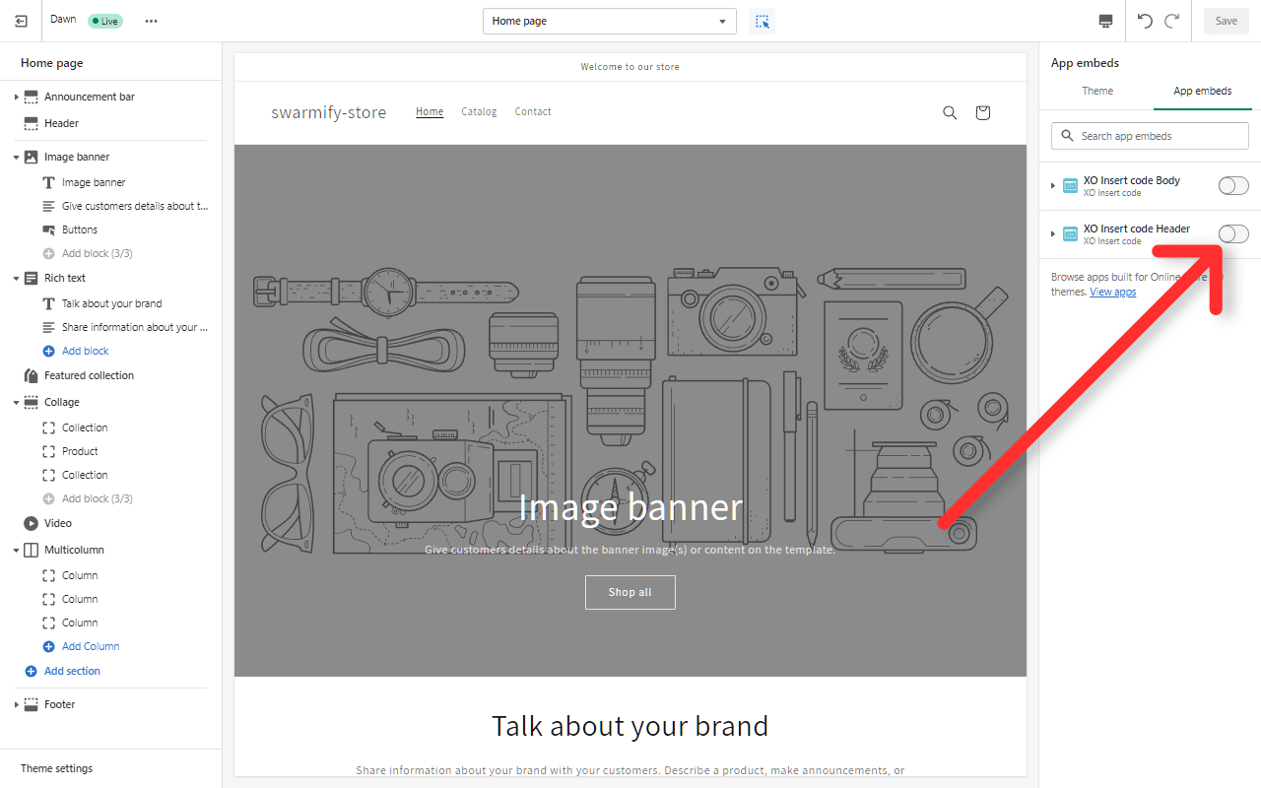The width and height of the screenshot is (1261, 788).
Task: Click the Video play icon in sidebar
Action: (31, 523)
